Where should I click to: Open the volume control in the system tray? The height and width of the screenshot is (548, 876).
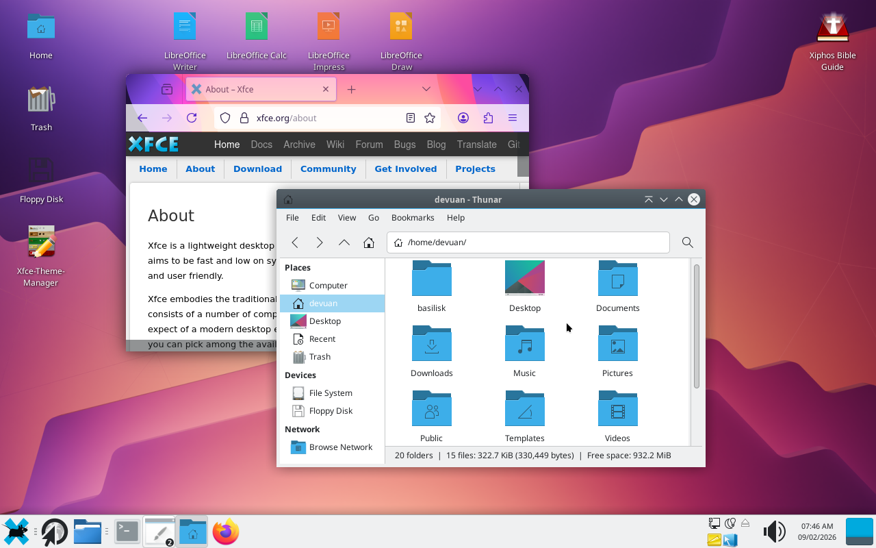tap(774, 532)
